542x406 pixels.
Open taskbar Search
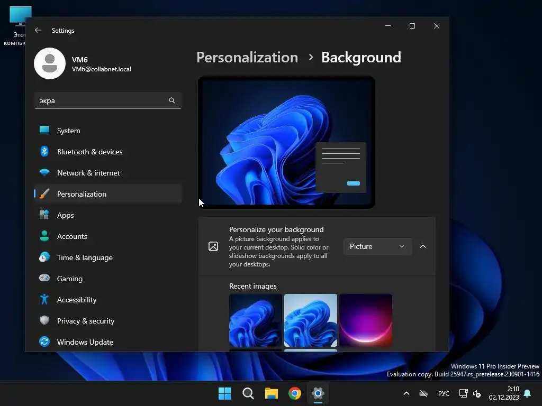248,393
